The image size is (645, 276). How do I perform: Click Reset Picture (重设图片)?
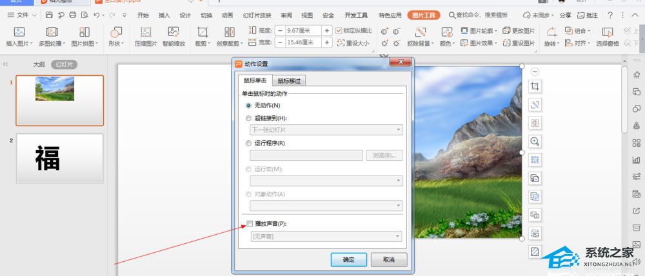(x=519, y=43)
